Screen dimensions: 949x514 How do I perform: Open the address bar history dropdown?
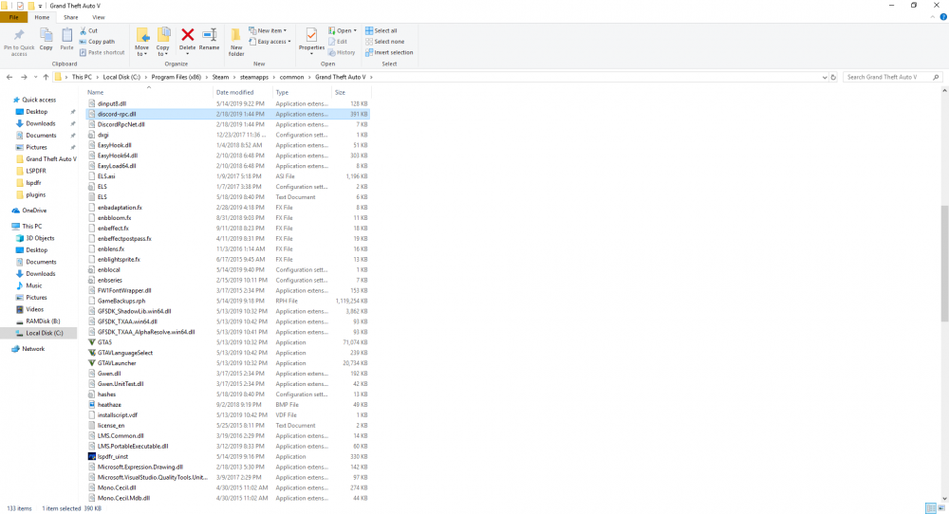[825, 78]
